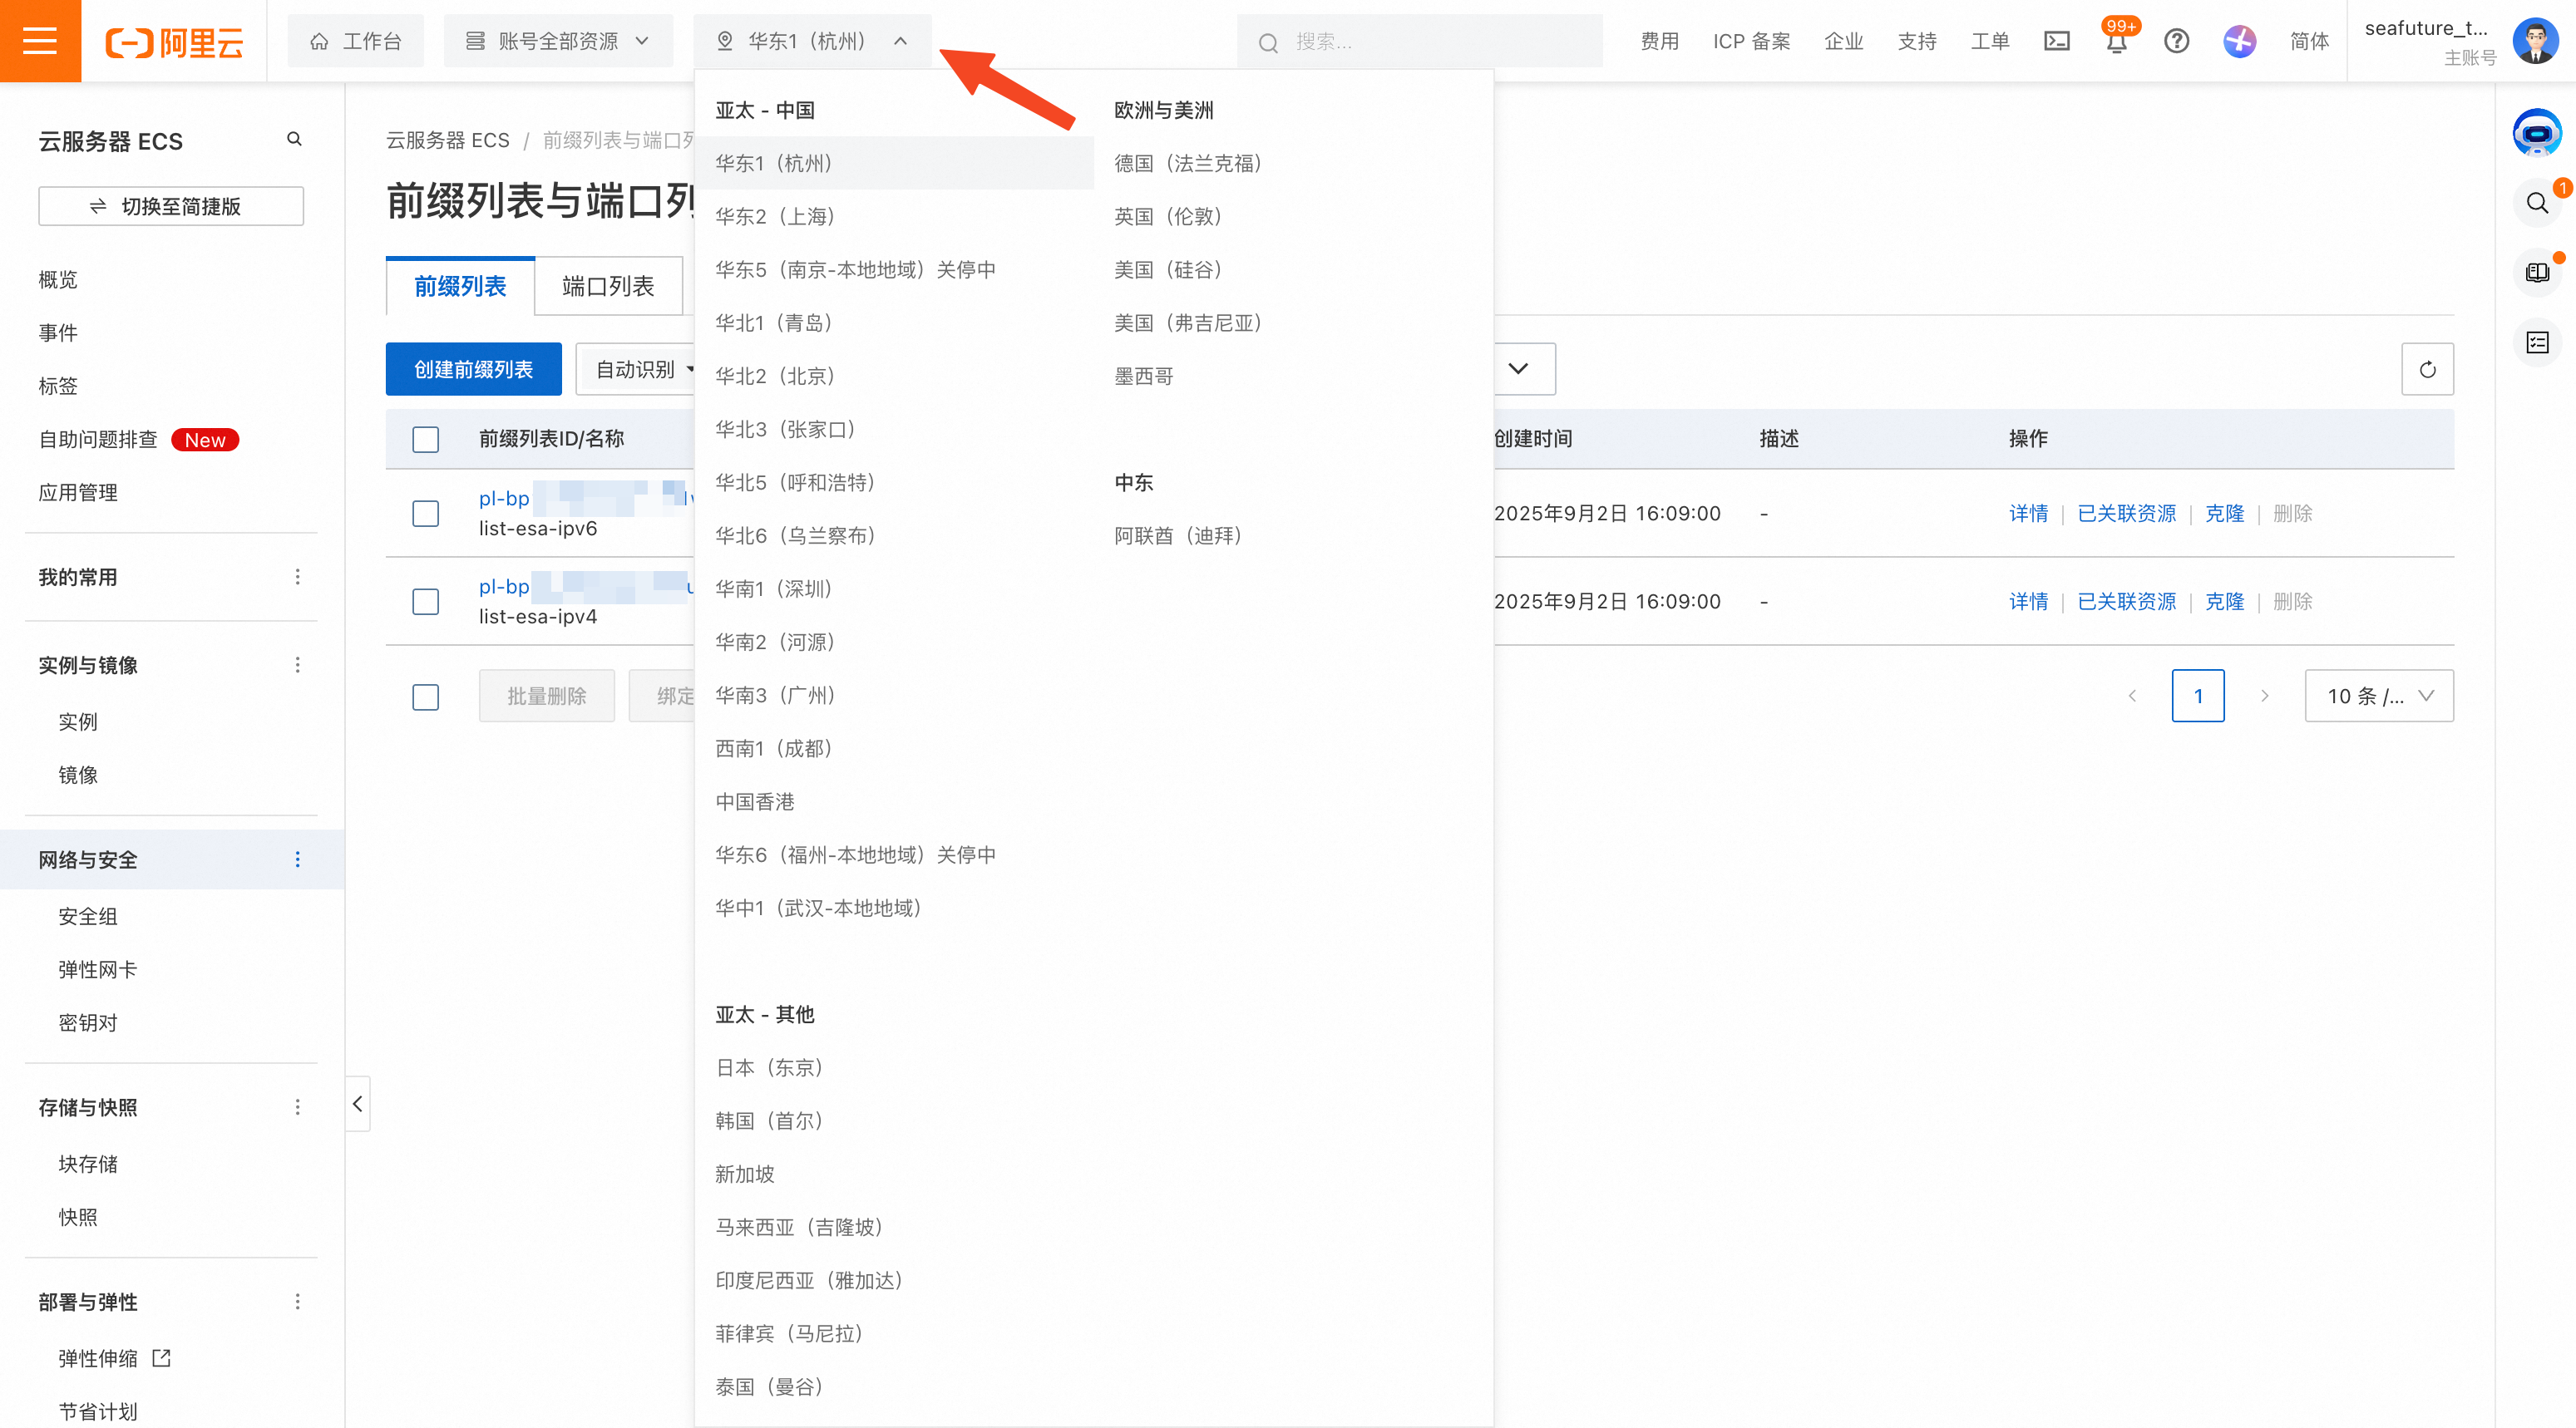2576x1428 pixels.
Task: Switch to the 端口列表 tab
Action: [x=608, y=287]
